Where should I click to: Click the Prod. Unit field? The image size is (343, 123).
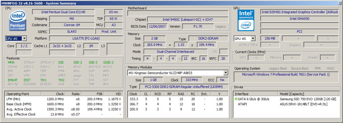109,32
